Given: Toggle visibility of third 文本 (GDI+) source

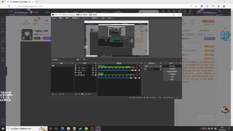Looking at the screenshot, I should [x=93, y=70].
